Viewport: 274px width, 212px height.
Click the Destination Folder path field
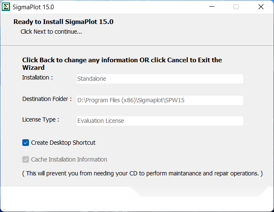click(x=160, y=100)
